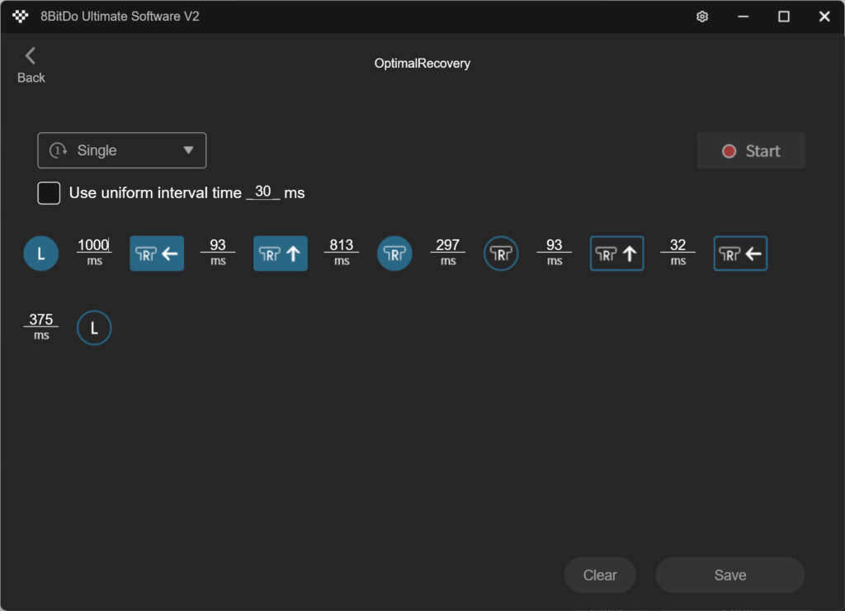The height and width of the screenshot is (611, 845).
Task: Edit the uniform interval 30 ms field
Action: click(x=263, y=192)
